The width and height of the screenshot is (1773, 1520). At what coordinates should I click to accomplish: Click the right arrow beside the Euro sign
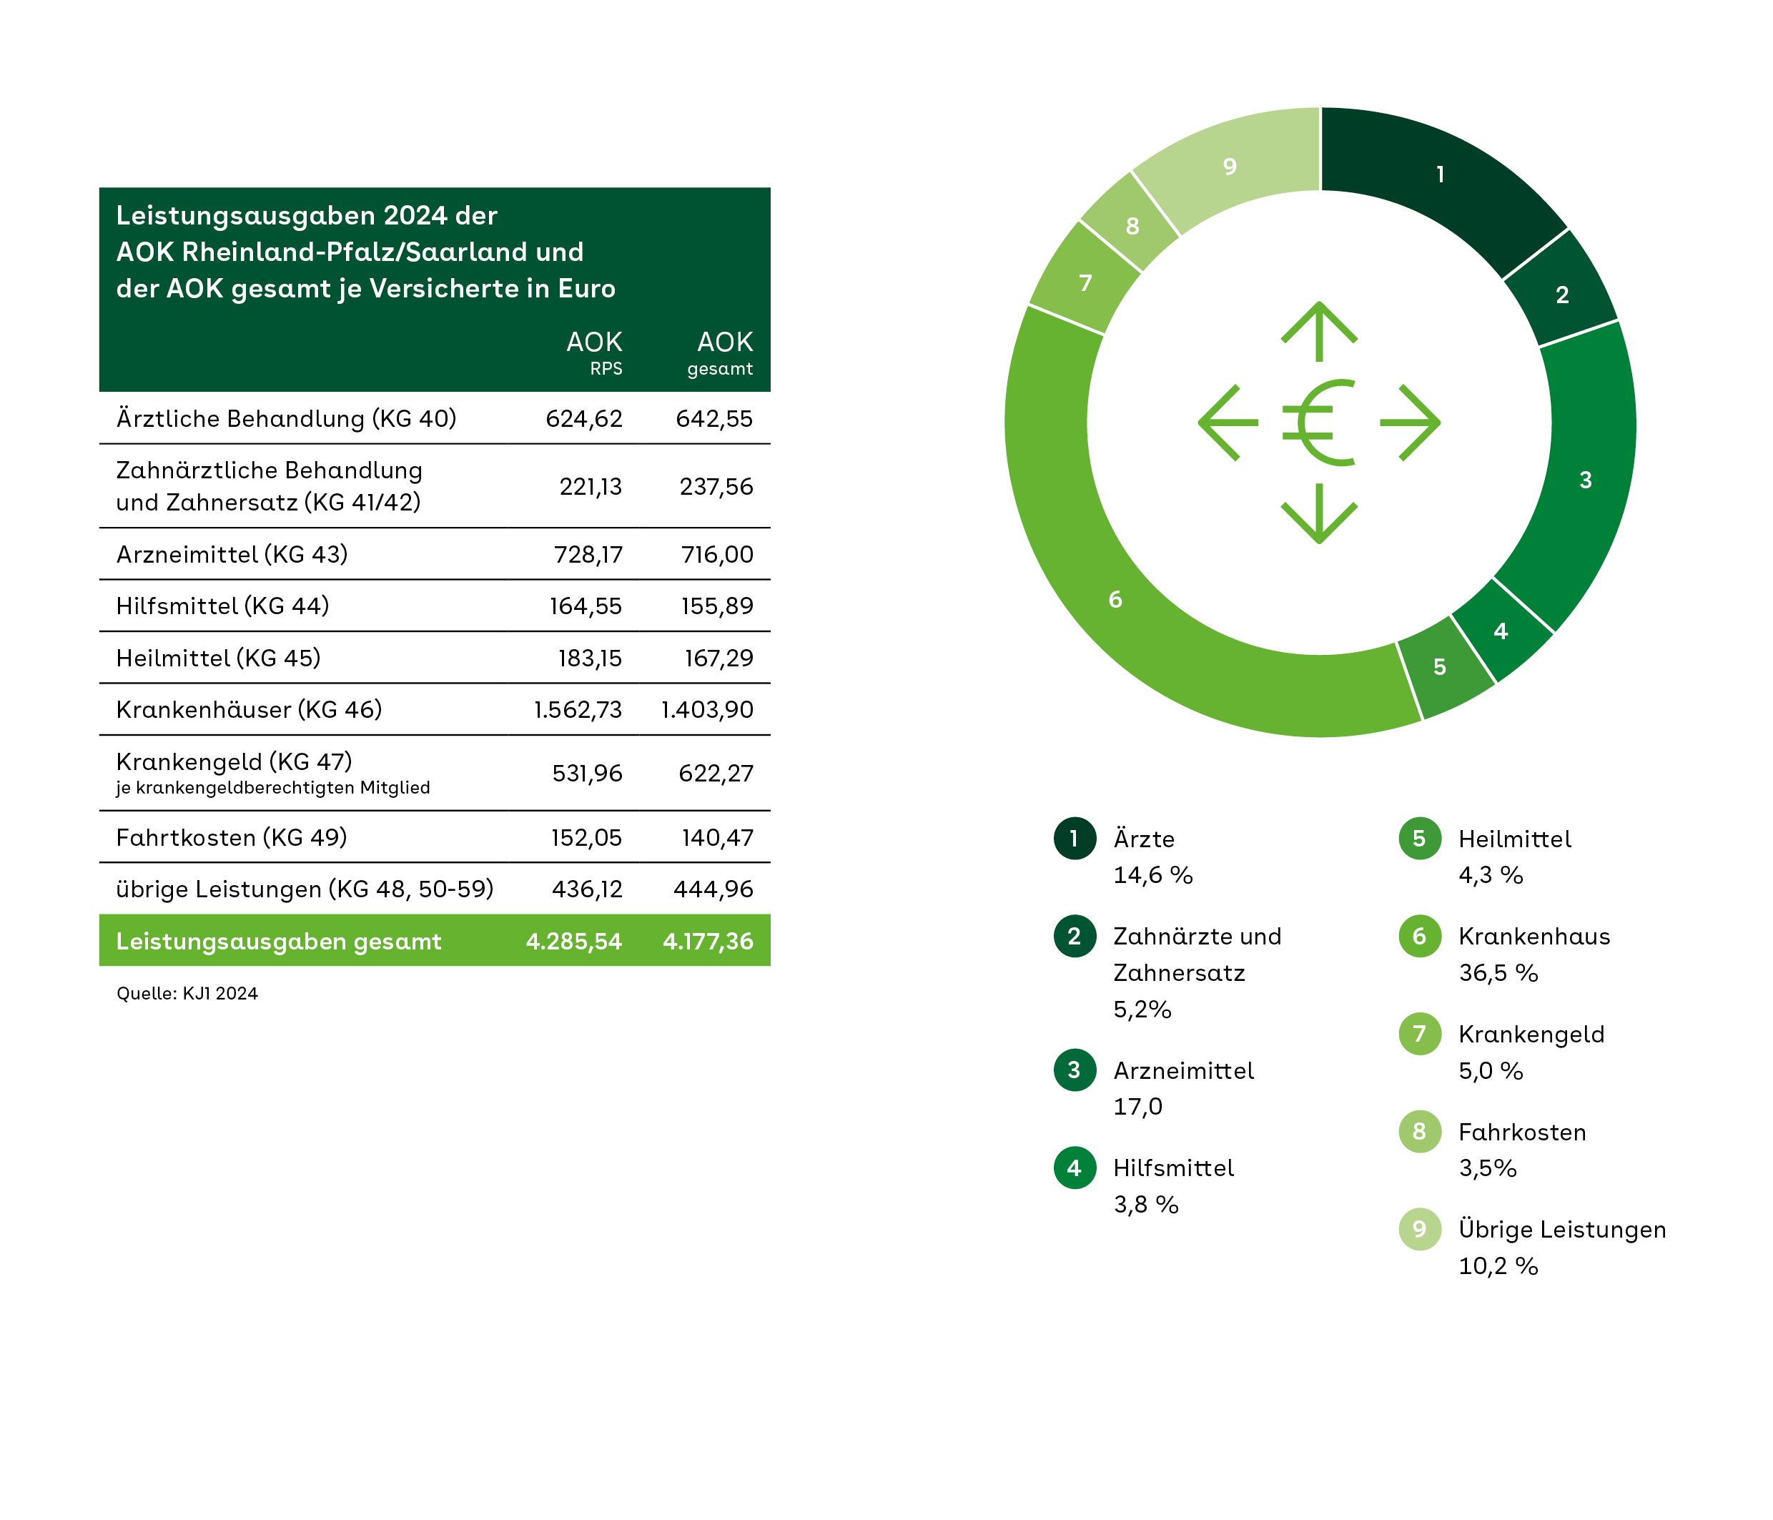(1411, 423)
